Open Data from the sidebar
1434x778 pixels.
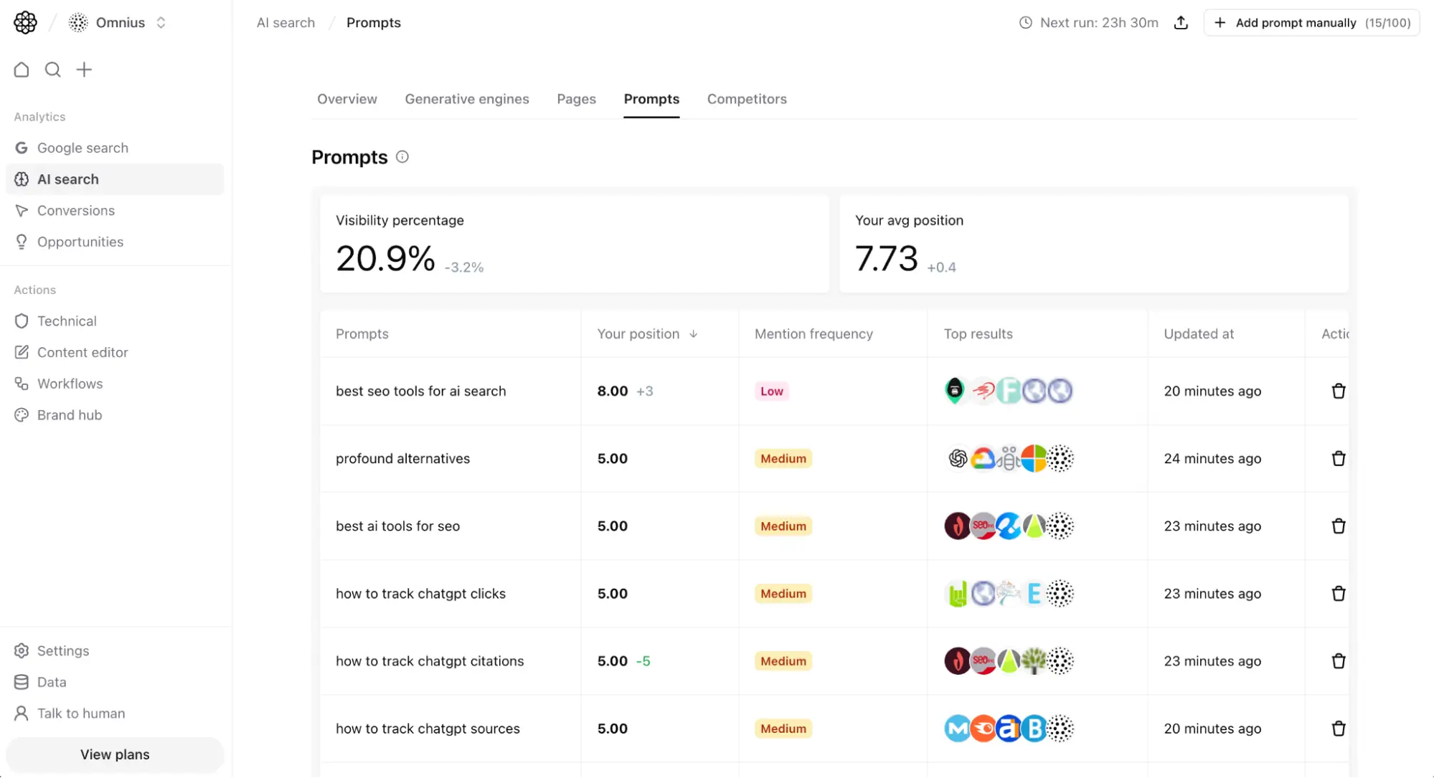coord(52,682)
